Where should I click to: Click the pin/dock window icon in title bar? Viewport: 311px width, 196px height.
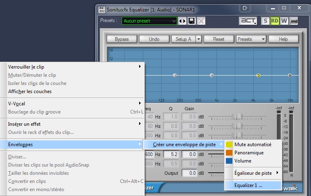coord(245,8)
